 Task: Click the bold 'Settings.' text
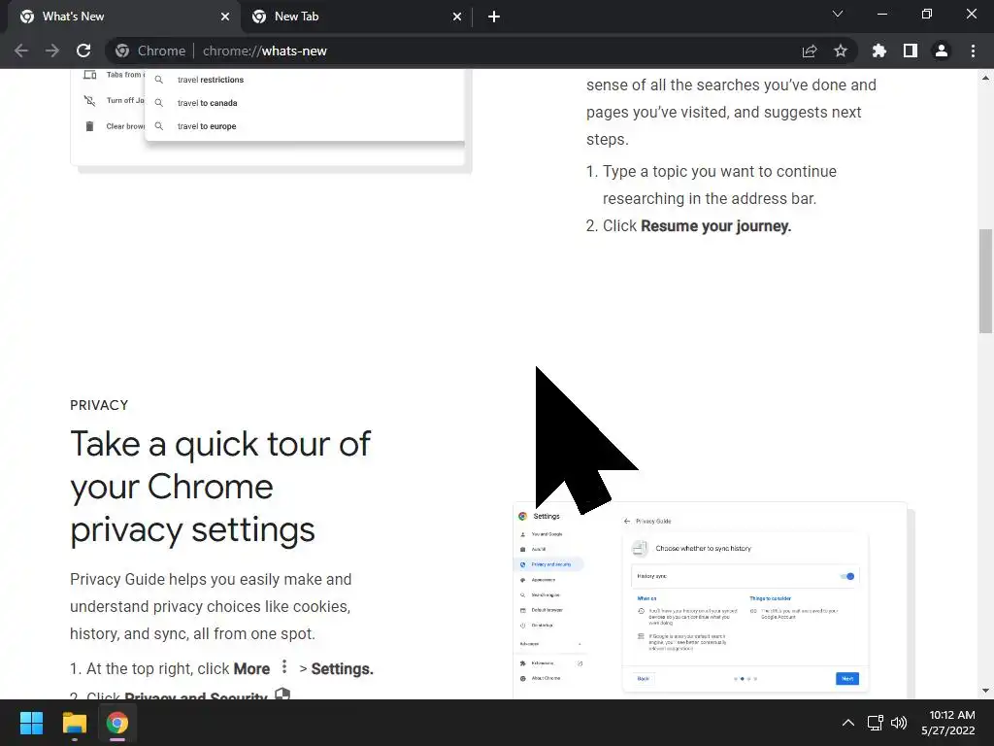coord(343,668)
